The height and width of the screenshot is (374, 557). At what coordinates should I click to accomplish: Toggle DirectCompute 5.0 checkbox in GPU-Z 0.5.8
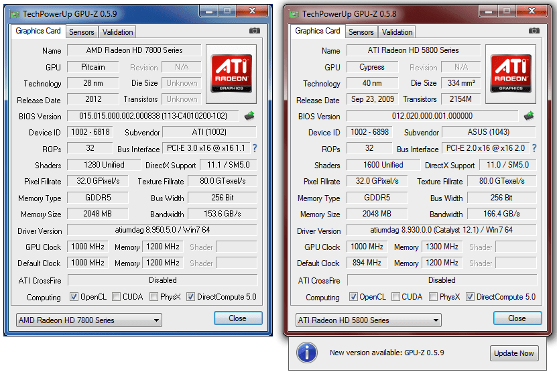point(470,296)
